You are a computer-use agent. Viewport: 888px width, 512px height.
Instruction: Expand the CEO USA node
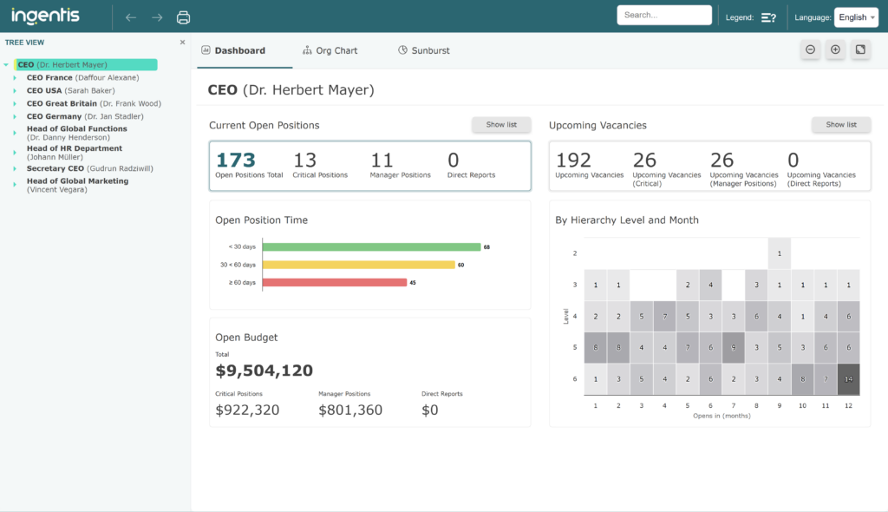click(x=15, y=91)
